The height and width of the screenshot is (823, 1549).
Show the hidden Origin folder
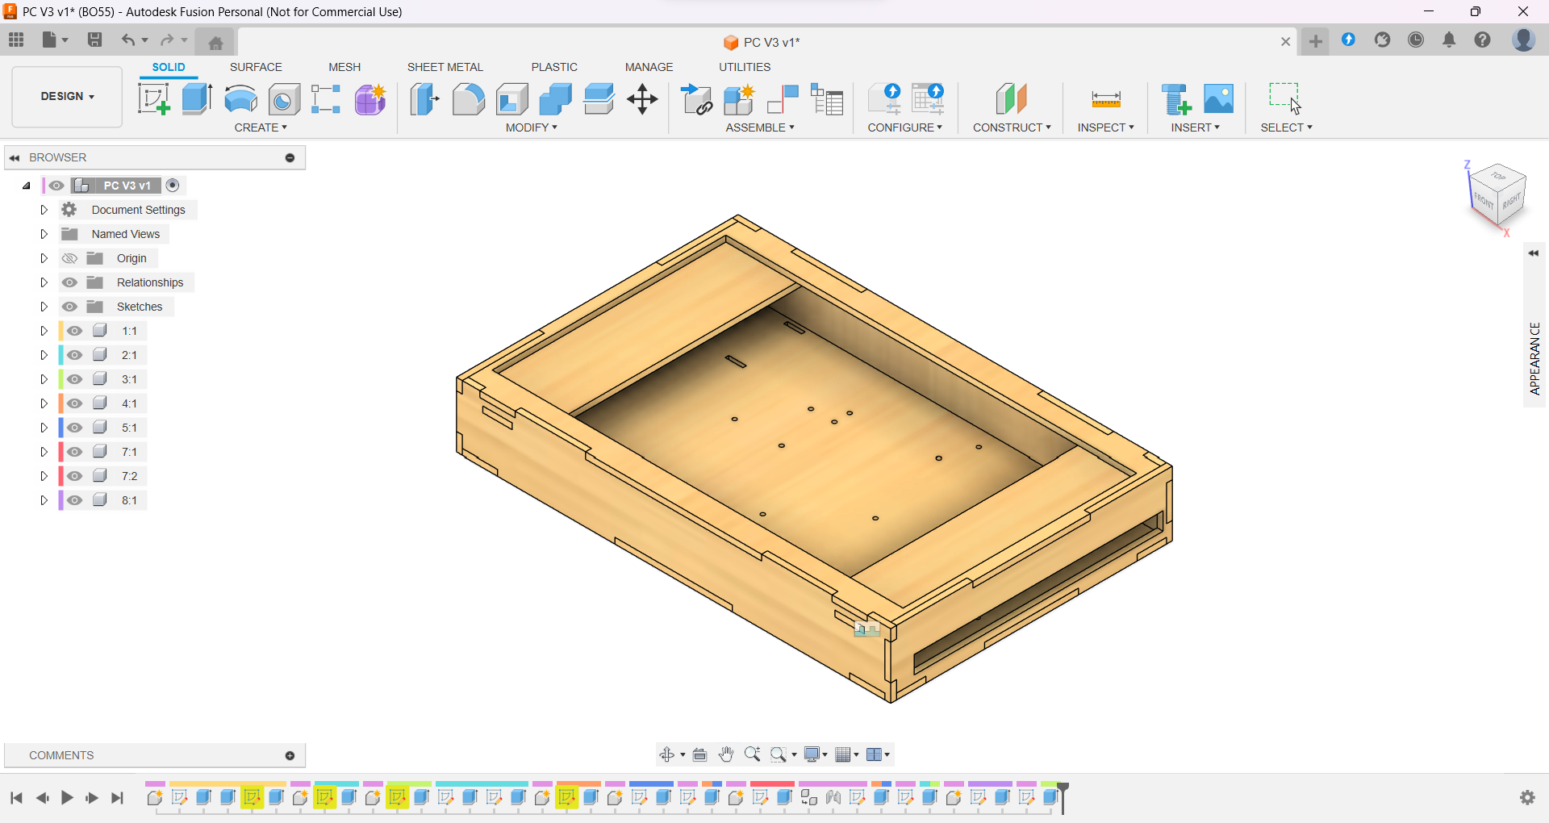(70, 258)
